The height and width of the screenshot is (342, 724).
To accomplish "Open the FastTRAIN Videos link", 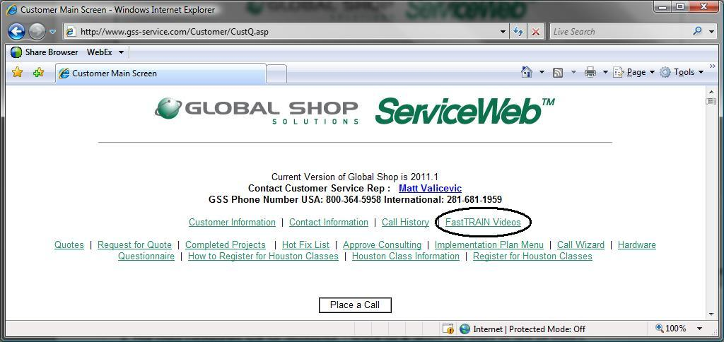I will tap(482, 223).
